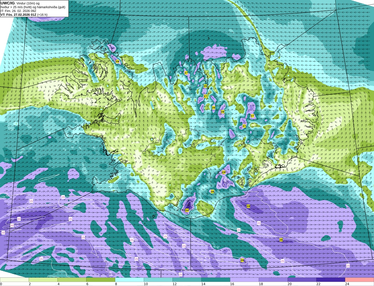
Task: Pick the 16–18 m/s light lavender swatch
Action: click(x=245, y=280)
